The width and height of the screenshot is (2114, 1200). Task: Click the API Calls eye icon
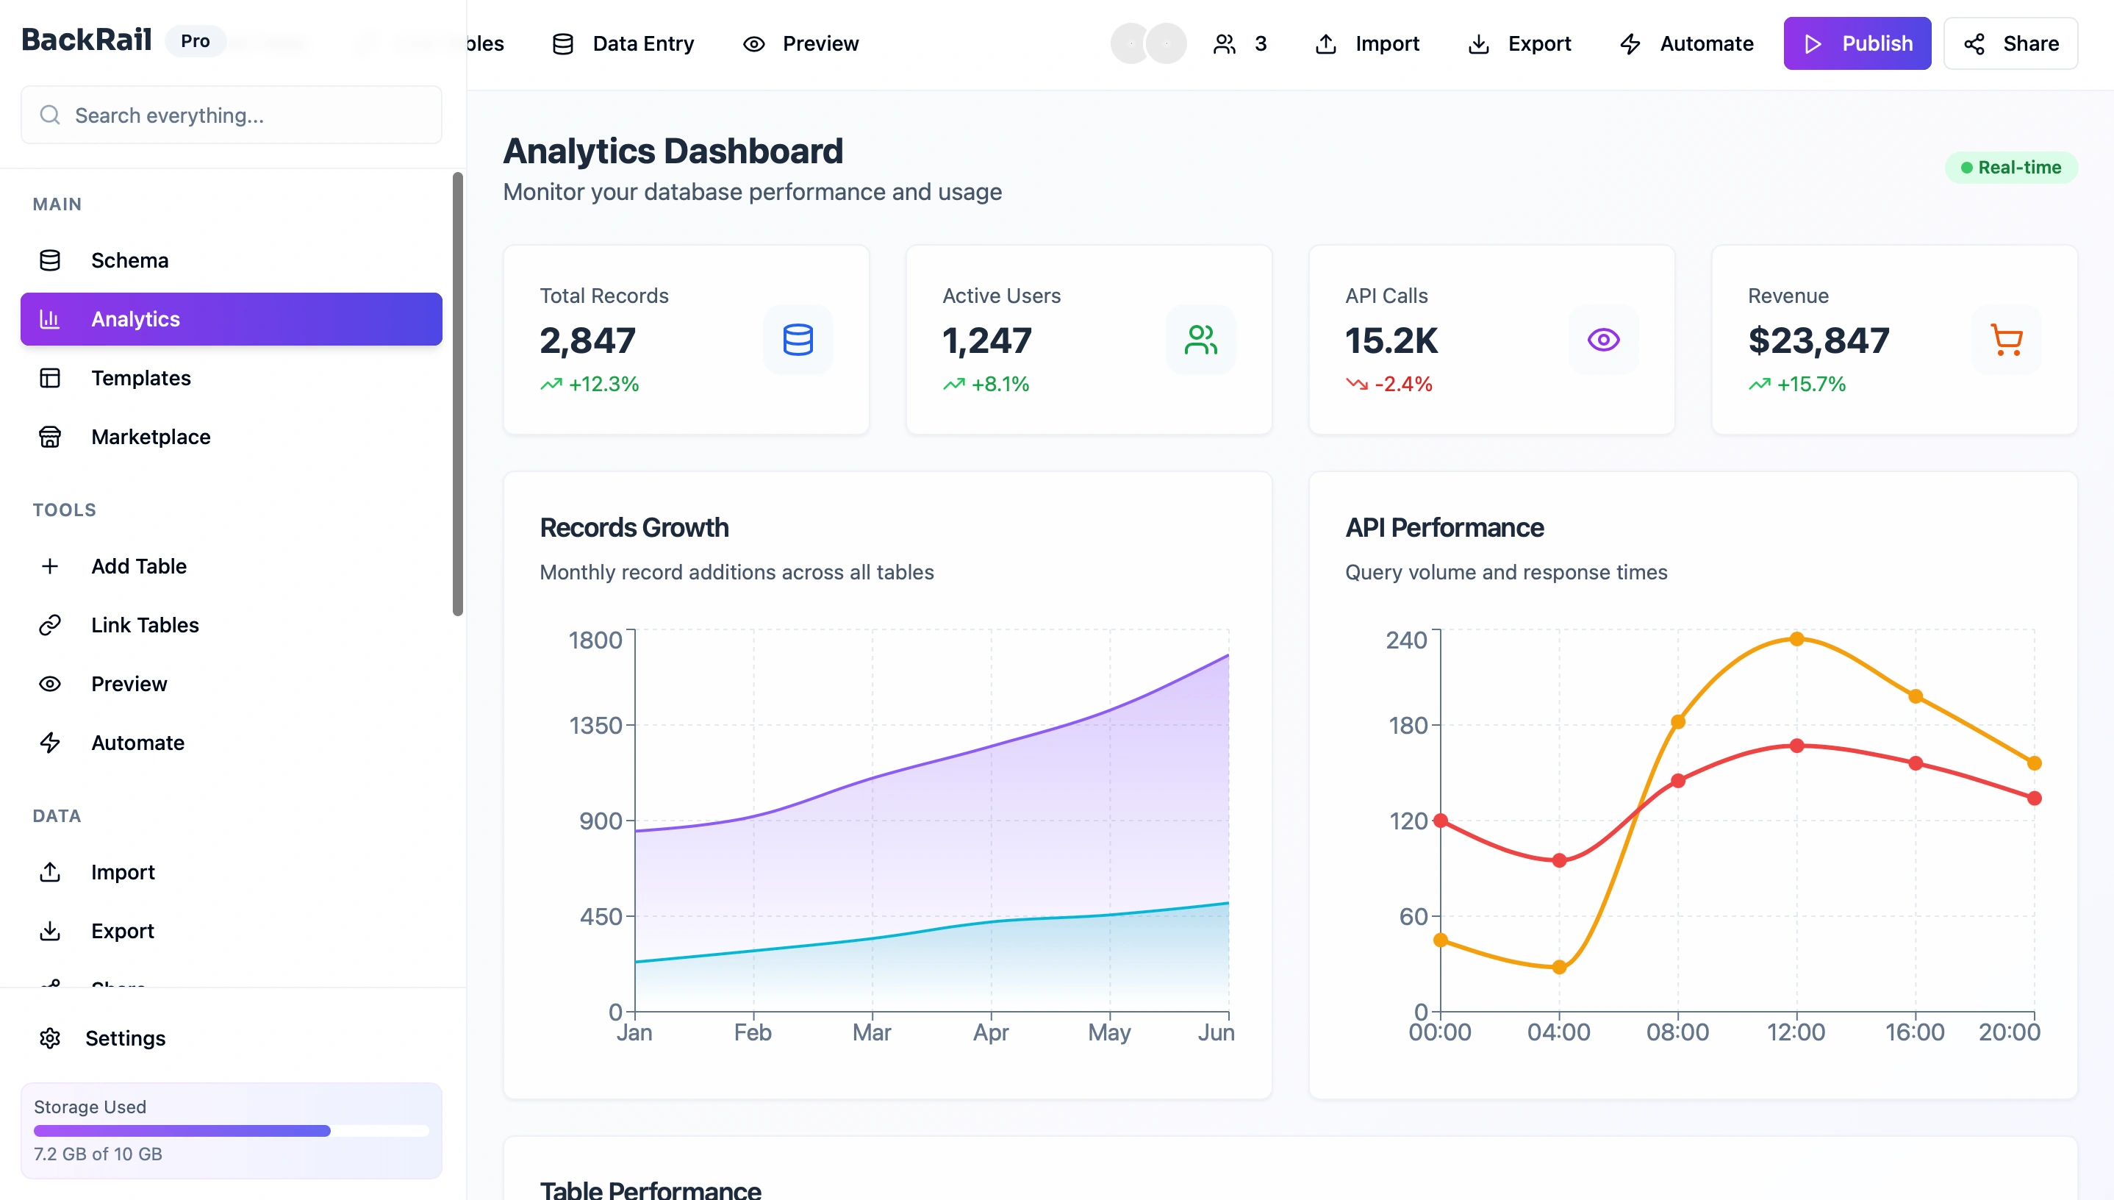click(x=1604, y=340)
